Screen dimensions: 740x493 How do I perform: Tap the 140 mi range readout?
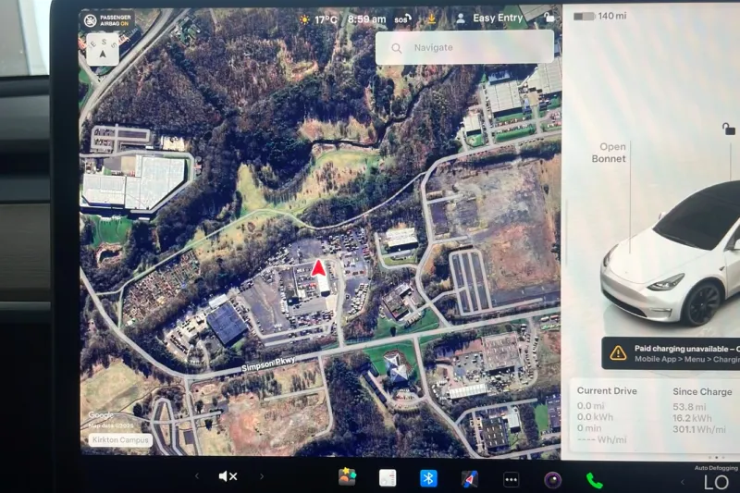pyautogui.click(x=612, y=16)
